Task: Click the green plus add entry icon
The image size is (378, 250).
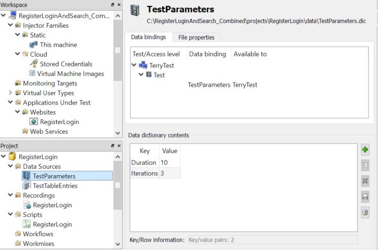Action: point(365,150)
